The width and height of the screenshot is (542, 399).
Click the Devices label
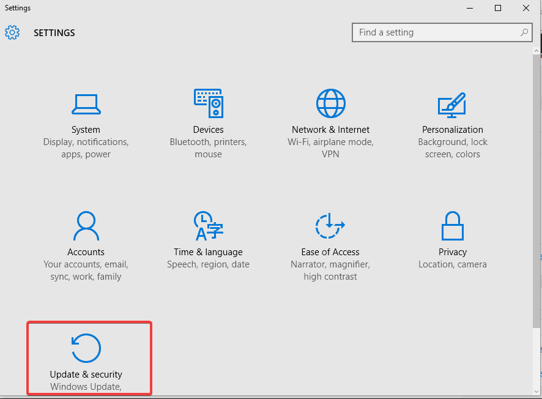pyautogui.click(x=208, y=130)
